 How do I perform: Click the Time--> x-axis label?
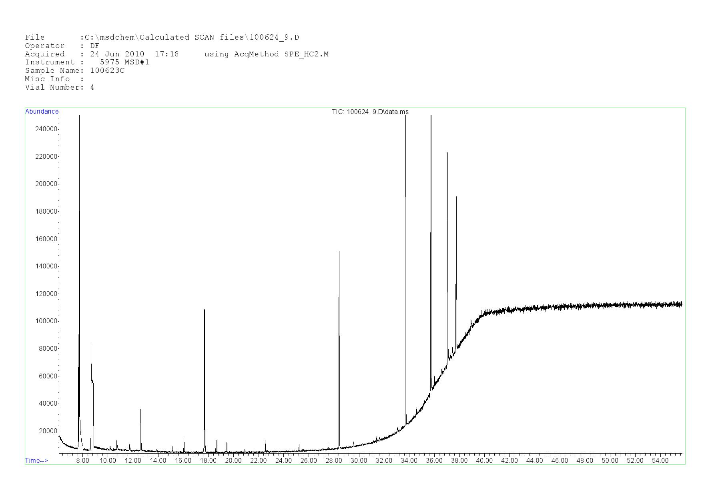pyautogui.click(x=36, y=460)
